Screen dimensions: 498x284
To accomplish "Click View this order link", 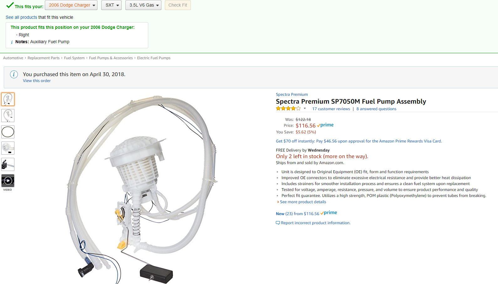I will click(x=37, y=81).
